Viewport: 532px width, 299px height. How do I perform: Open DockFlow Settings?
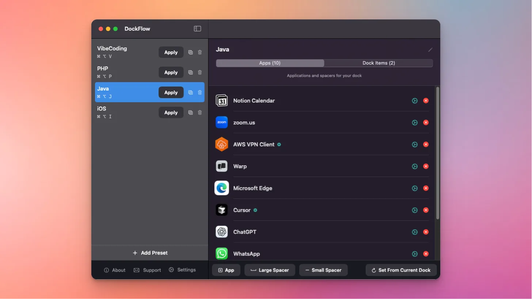(x=182, y=270)
